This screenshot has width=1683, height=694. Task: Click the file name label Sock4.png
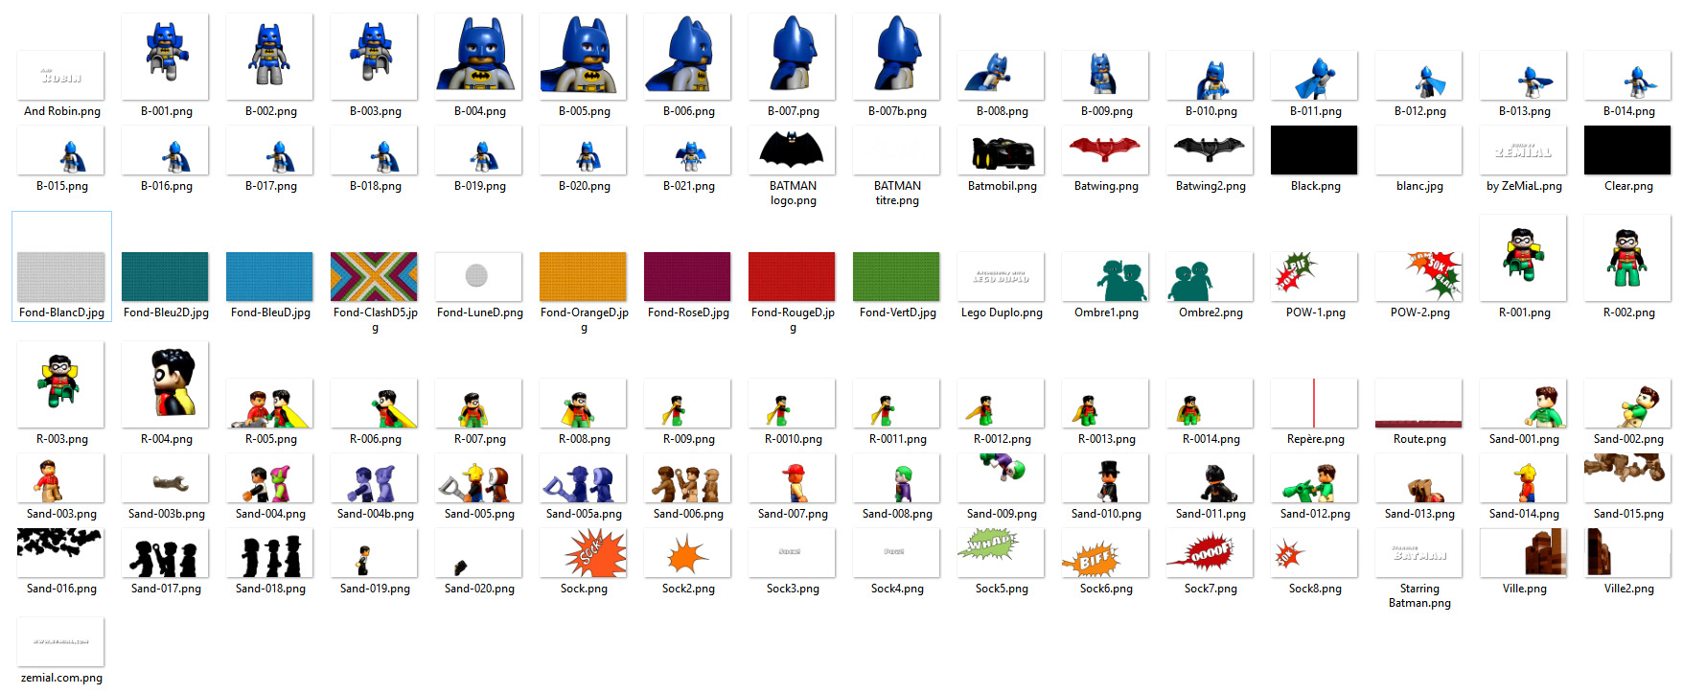coord(897,589)
